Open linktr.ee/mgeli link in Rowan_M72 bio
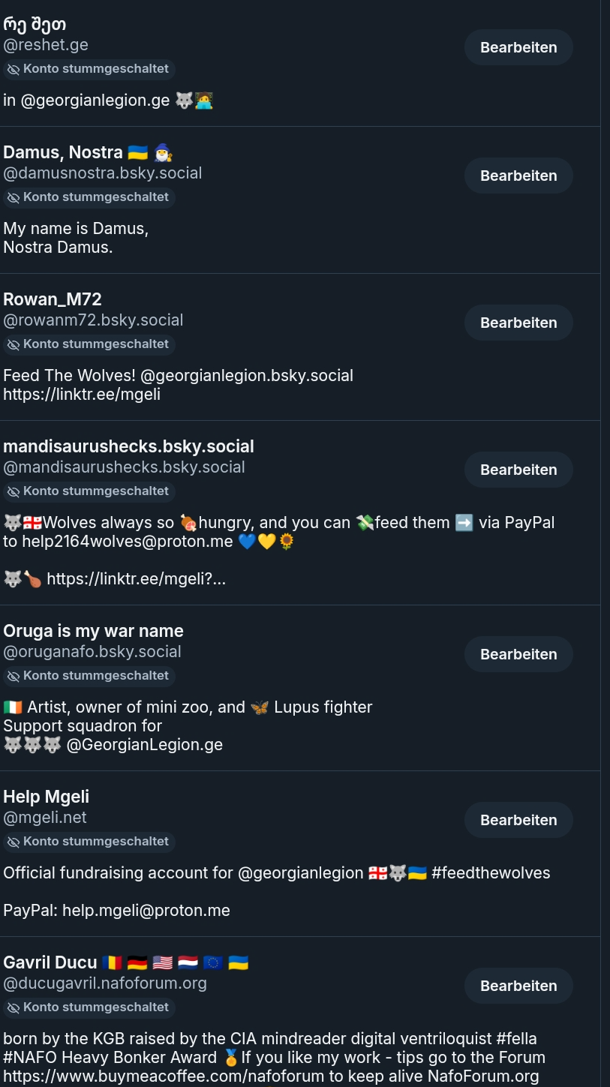 point(82,394)
